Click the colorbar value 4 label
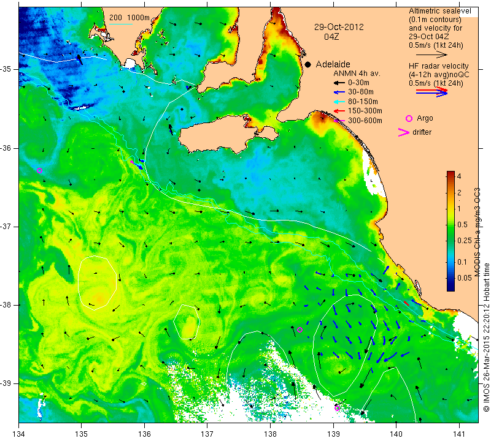 pyautogui.click(x=459, y=176)
